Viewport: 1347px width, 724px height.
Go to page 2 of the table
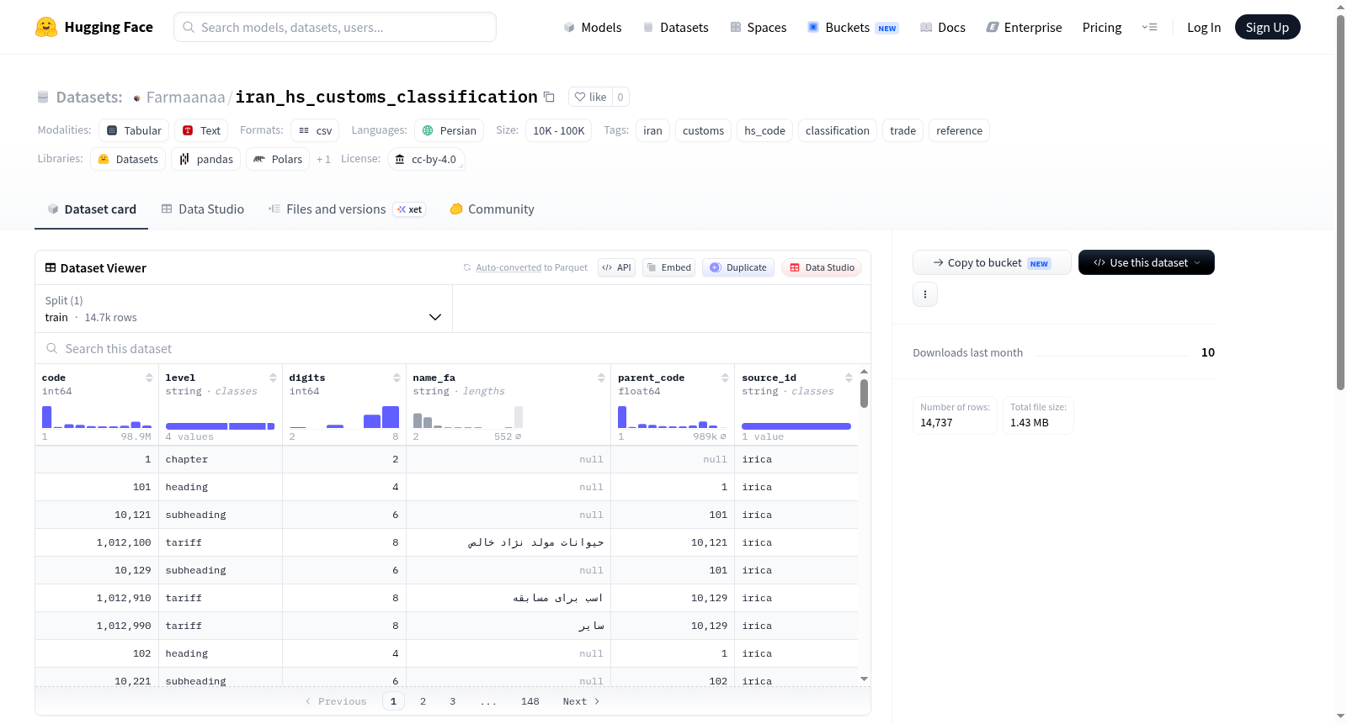click(423, 701)
